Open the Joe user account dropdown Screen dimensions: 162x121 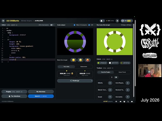127,21
